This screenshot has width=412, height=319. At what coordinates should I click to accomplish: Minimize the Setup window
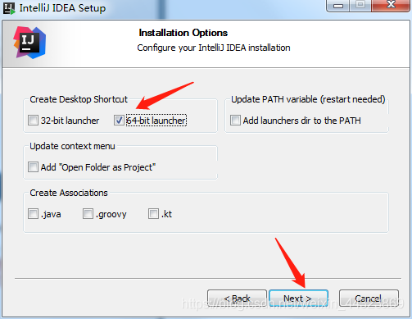(x=338, y=6)
